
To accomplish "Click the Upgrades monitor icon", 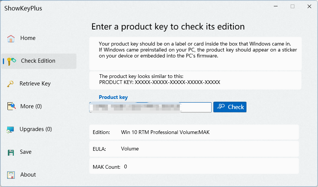I will pos(10,130).
